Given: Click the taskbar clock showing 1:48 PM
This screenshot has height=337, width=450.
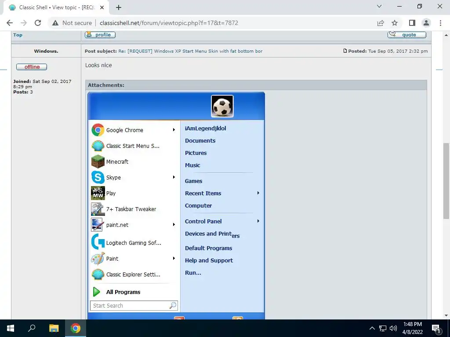Looking at the screenshot, I should coord(412,328).
